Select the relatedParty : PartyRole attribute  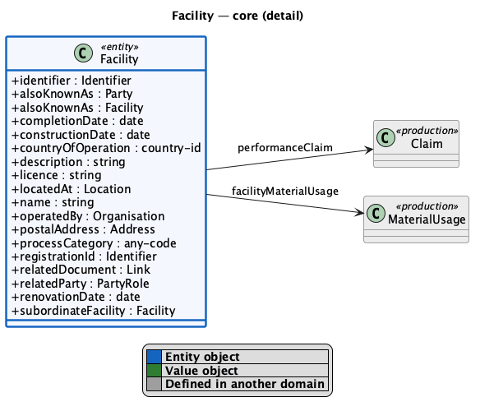pos(81,284)
